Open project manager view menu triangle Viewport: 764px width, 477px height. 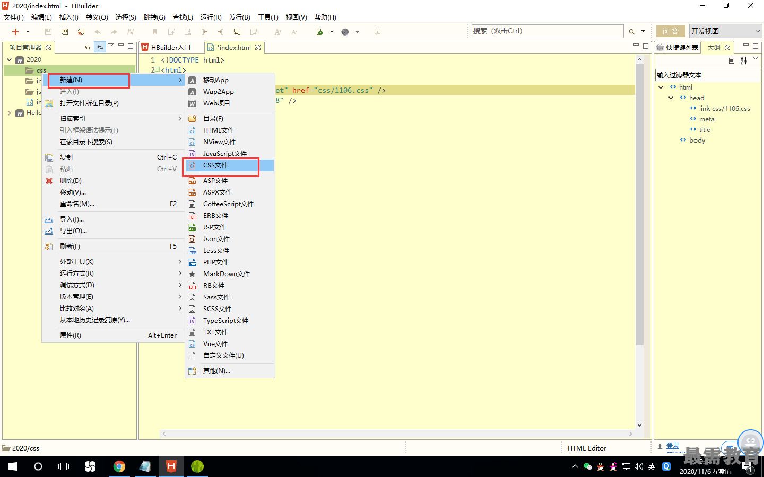(111, 46)
